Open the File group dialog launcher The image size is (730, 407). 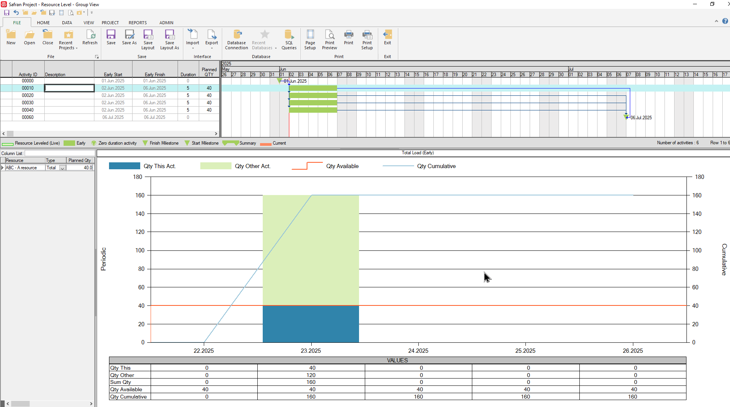[97, 57]
